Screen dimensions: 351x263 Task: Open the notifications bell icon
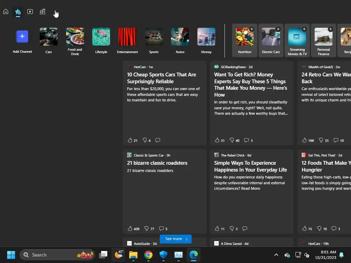point(342,255)
